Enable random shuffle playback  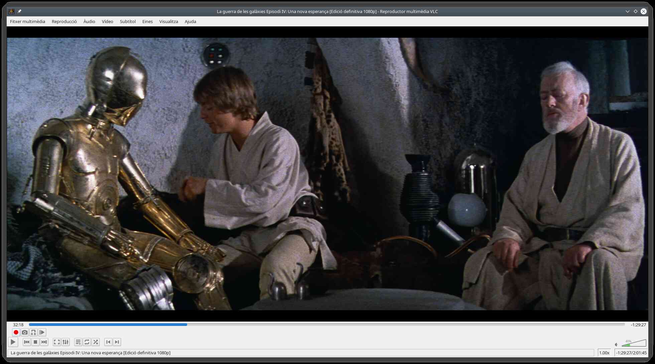point(96,342)
